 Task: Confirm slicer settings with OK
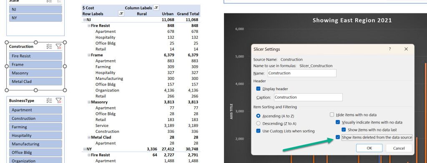[369, 148]
